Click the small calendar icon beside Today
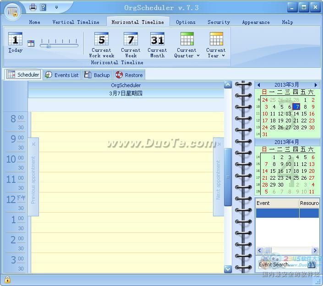The width and height of the screenshot is (323, 286). tap(31, 44)
